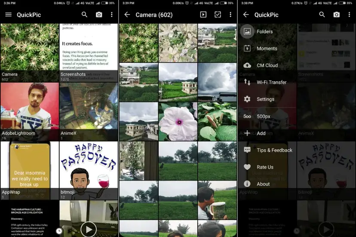Tap Add with the plus sign

click(261, 133)
